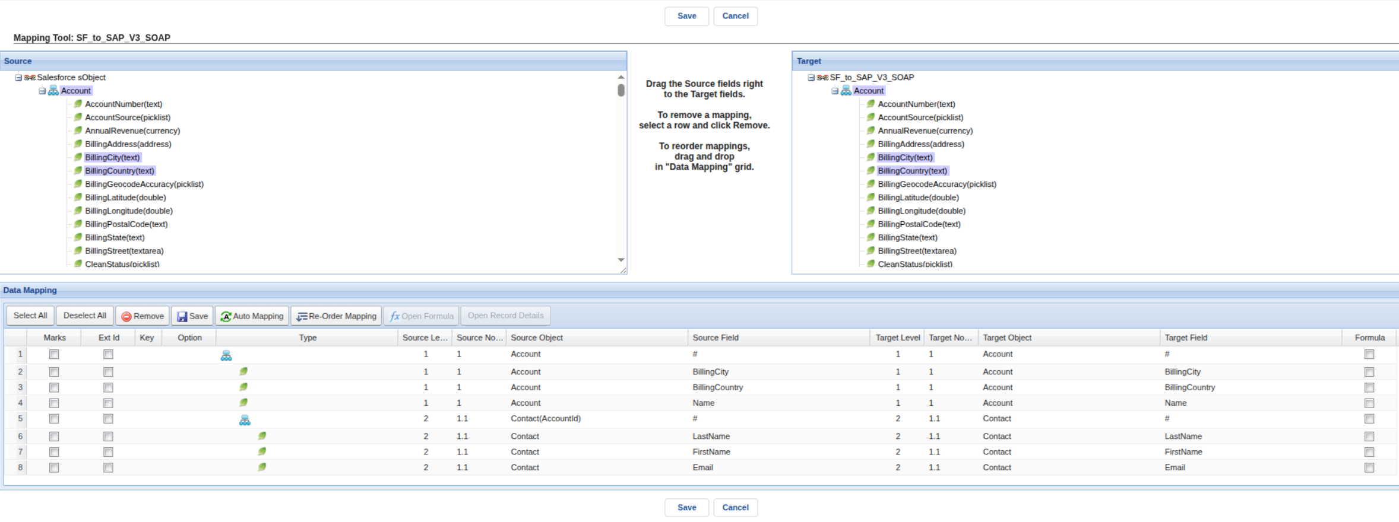
Task: Collapse the SF_to_SAP_V3_SOAP target root node
Action: [x=811, y=78]
